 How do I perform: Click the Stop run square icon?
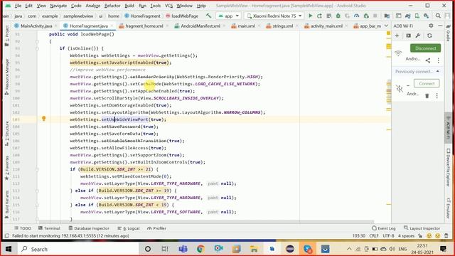click(375, 16)
